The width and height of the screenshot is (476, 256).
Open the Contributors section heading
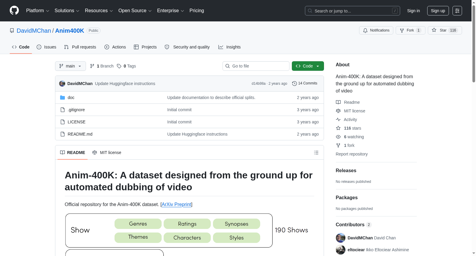click(x=354, y=225)
